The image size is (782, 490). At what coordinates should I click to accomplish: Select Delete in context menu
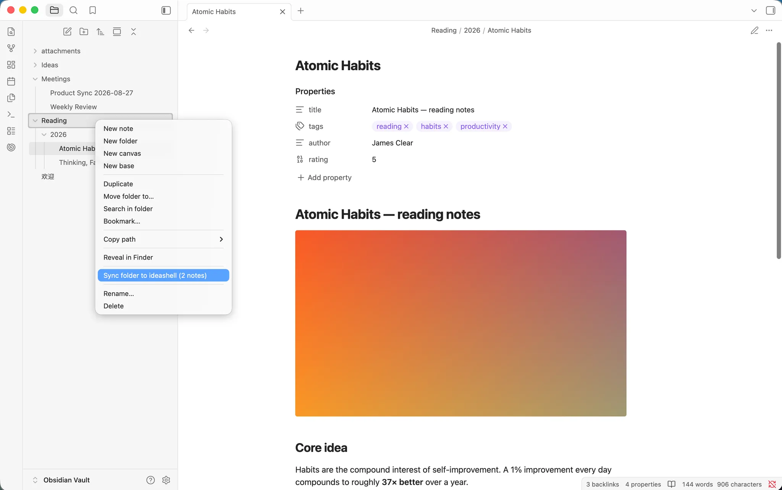163,306
